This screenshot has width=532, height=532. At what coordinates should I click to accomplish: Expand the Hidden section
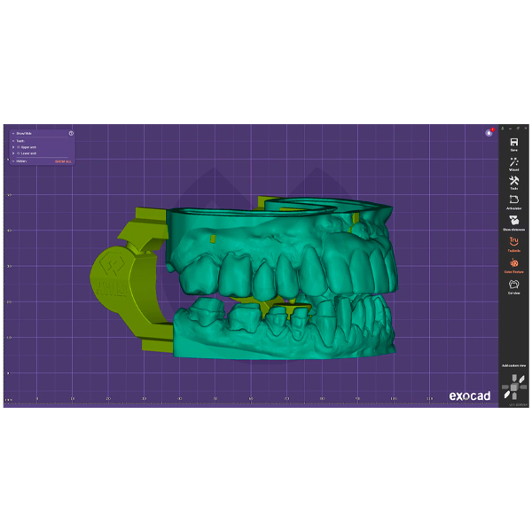[x=12, y=161]
